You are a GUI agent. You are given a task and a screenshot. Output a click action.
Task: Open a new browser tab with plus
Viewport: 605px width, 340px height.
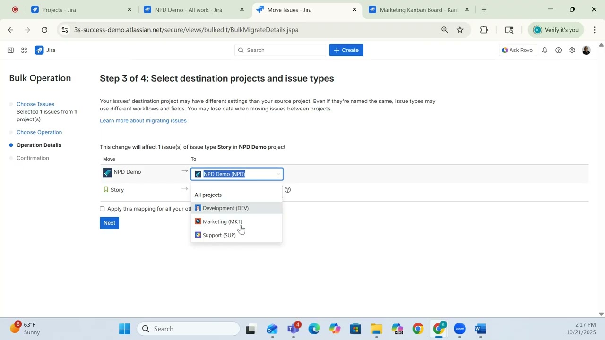pyautogui.click(x=484, y=9)
